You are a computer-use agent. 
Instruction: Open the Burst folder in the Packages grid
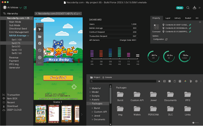tap(120, 94)
